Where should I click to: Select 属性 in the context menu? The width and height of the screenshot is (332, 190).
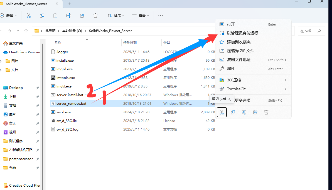click(x=254, y=69)
